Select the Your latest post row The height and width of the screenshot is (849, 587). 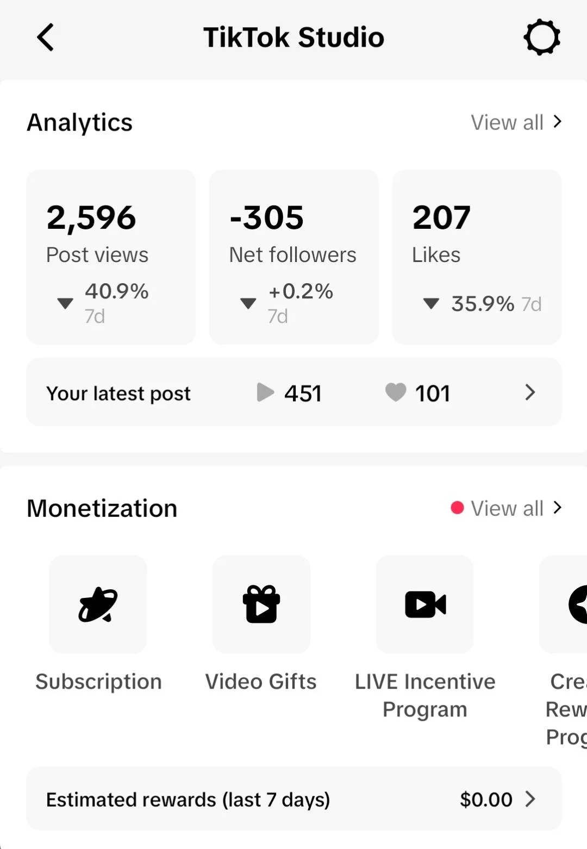point(294,392)
